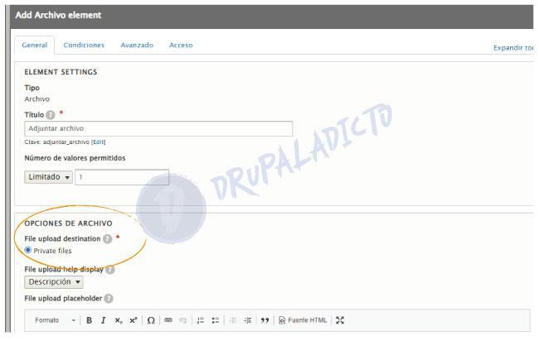This screenshot has width=539, height=341.
Task: Decrease indent in editor toolbar
Action: [x=233, y=320]
